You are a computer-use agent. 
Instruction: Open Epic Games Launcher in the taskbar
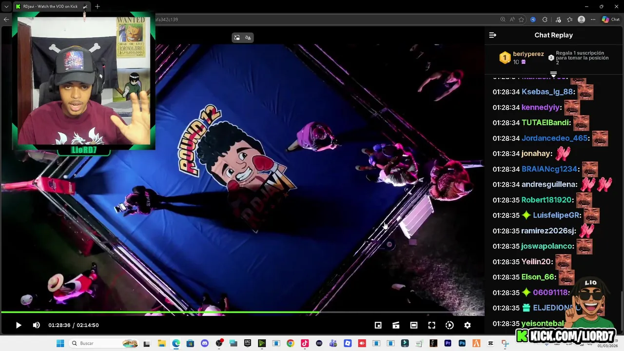click(x=248, y=343)
